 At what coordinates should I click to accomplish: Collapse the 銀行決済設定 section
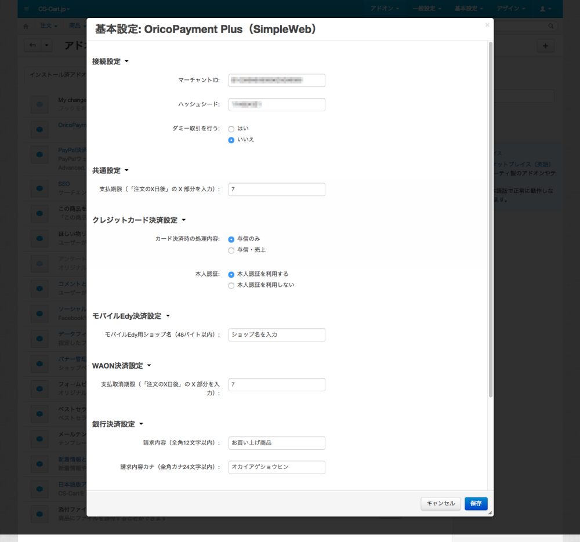[118, 424]
